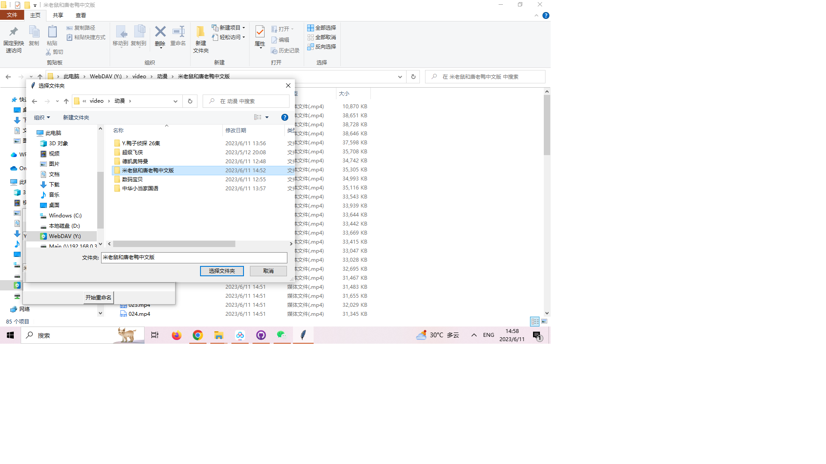Click Select all in ribbon
Viewport: 826px width, 464px height.
(321, 28)
